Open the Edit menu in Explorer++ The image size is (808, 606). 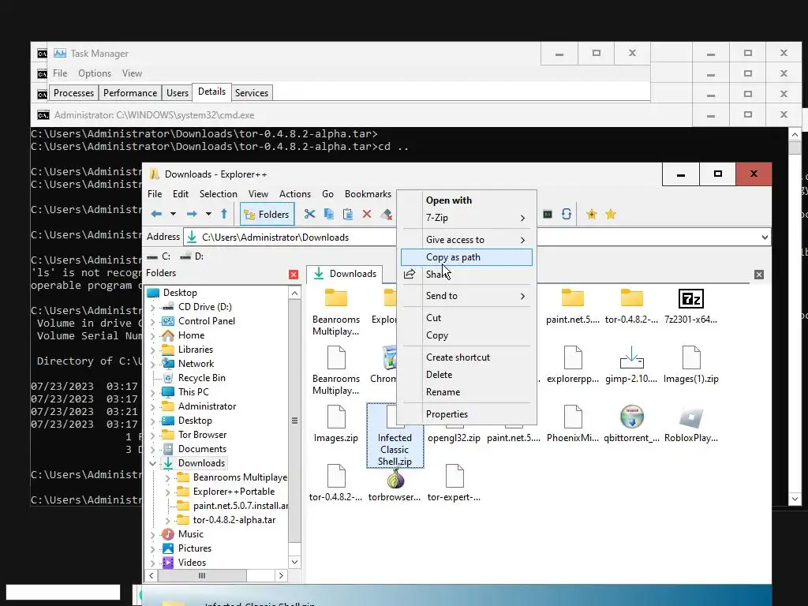(x=181, y=194)
